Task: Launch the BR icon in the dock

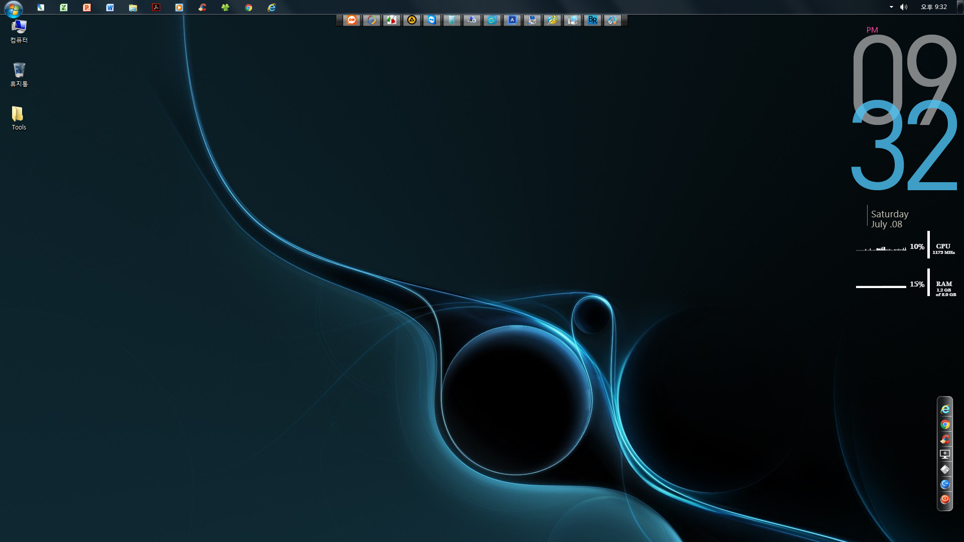Action: point(592,20)
